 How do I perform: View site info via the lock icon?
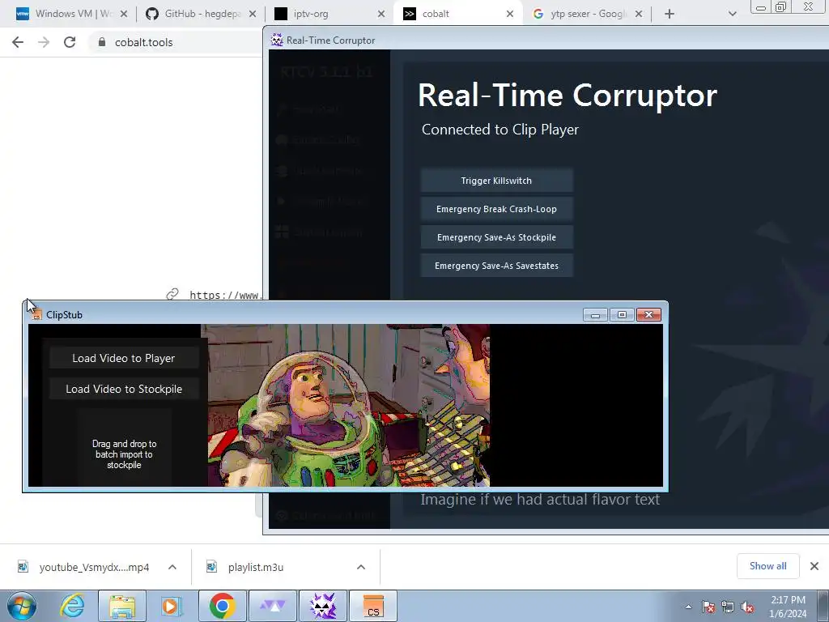click(102, 42)
